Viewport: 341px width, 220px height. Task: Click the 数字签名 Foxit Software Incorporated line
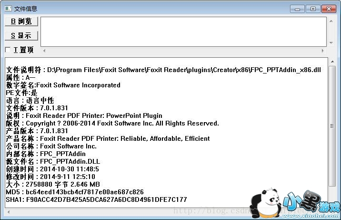(63, 85)
